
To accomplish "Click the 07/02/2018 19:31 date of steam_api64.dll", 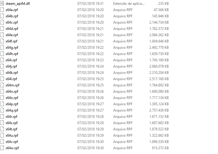I will (x=90, y=4).
